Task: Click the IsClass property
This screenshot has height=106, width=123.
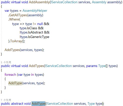Action: tap(32, 28)
